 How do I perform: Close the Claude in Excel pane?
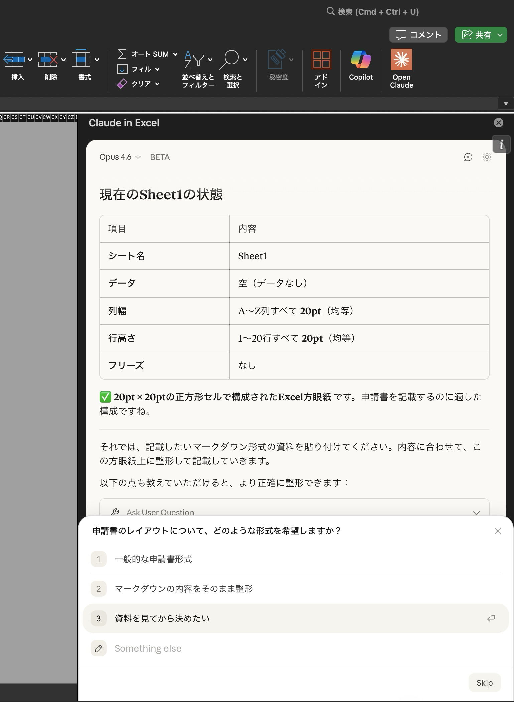pos(498,123)
